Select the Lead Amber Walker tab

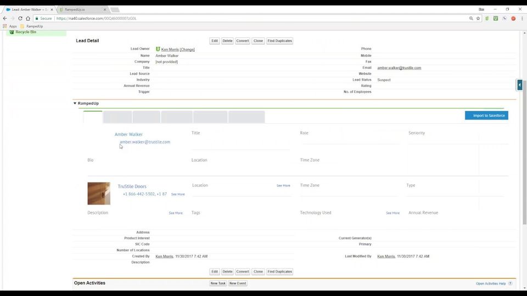29,10
